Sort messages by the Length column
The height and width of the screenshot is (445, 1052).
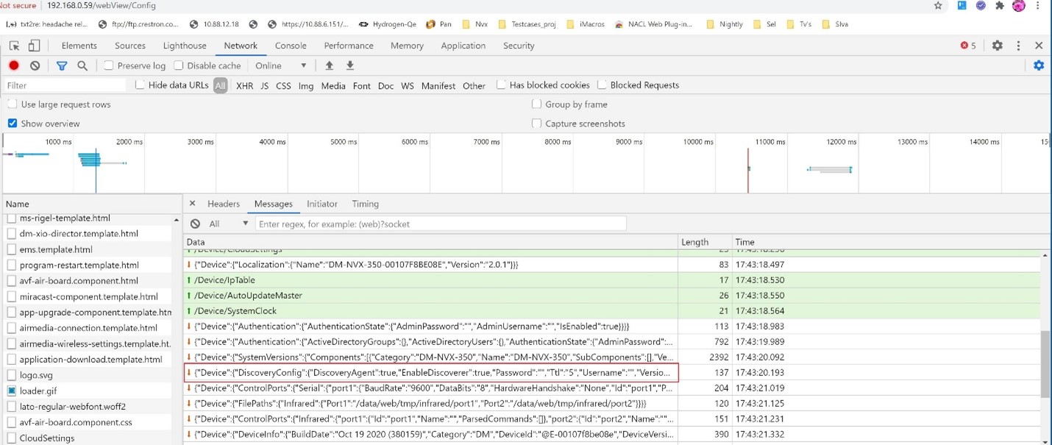[x=705, y=241]
